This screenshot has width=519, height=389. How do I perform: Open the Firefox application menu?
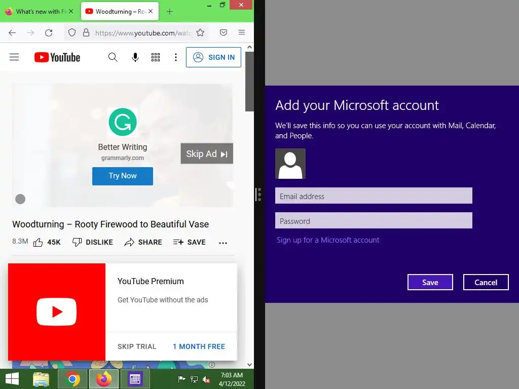[242, 32]
